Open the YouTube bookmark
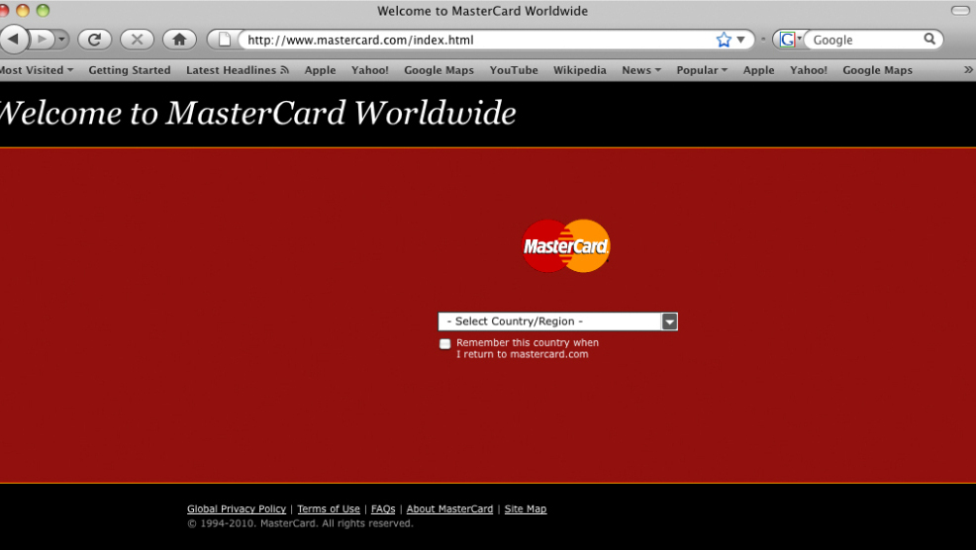Image resolution: width=976 pixels, height=550 pixels. pos(514,70)
